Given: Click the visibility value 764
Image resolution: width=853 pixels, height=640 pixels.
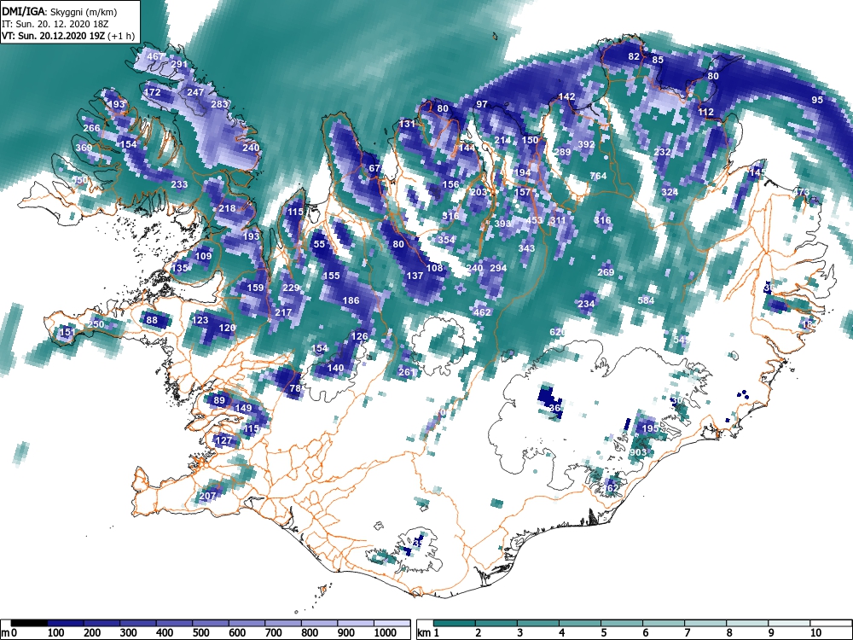Looking at the screenshot, I should click(598, 177).
